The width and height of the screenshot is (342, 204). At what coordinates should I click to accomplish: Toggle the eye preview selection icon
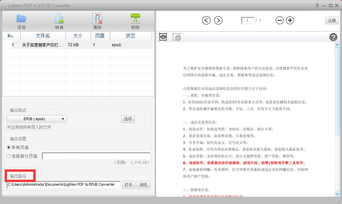[163, 37]
